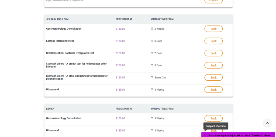Screen dimensions: 276x137
Task: Click Gastroenterology Consultation in Kidney table
Action: [x=64, y=118]
